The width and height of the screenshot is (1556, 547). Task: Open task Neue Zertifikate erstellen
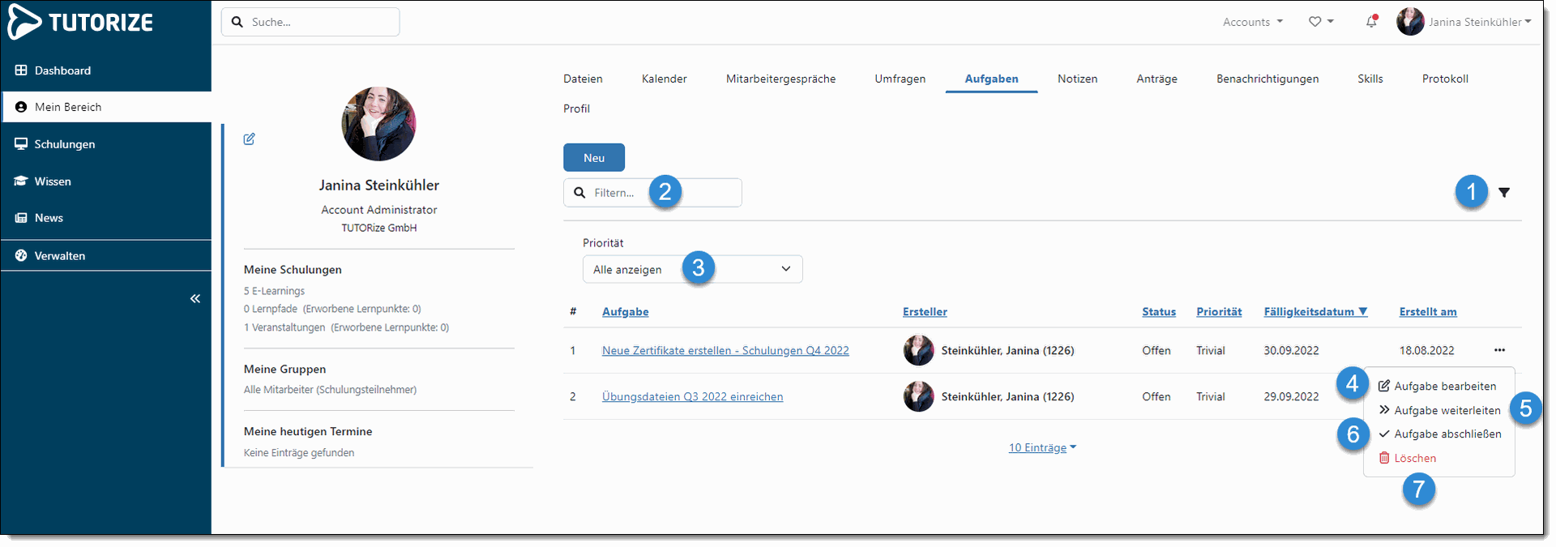pos(725,351)
